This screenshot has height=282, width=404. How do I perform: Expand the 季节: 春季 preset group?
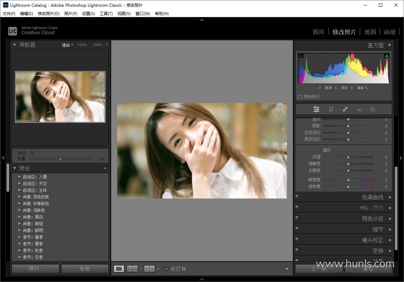19,237
